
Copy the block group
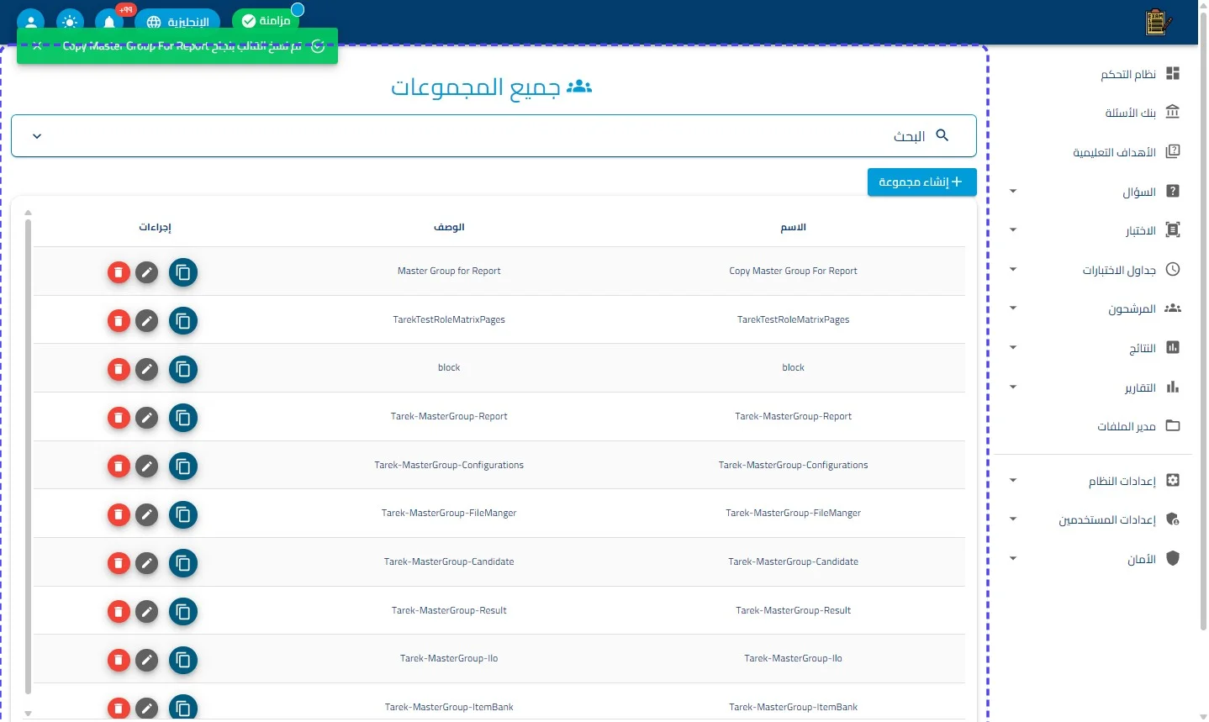[x=183, y=369]
